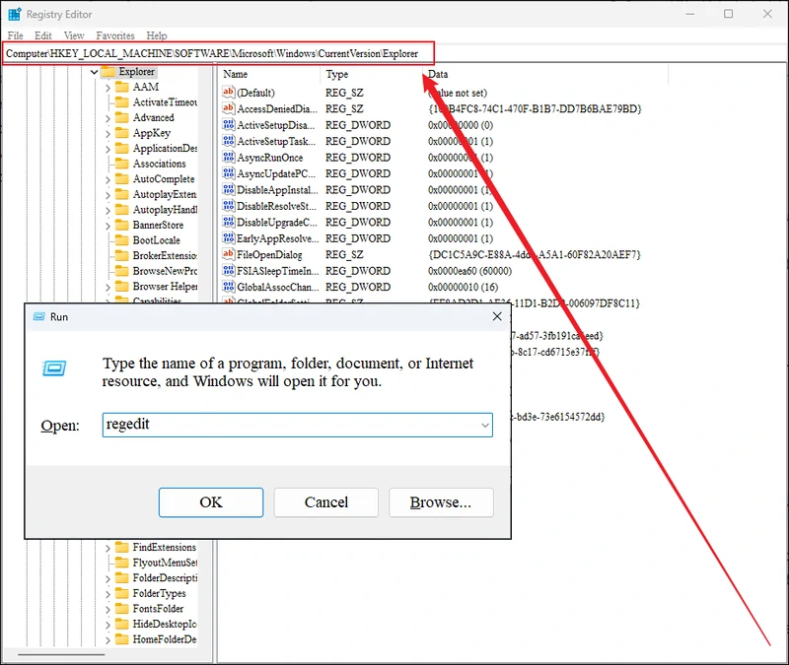The image size is (789, 665).
Task: Expand the AppKey key
Action: point(108,134)
